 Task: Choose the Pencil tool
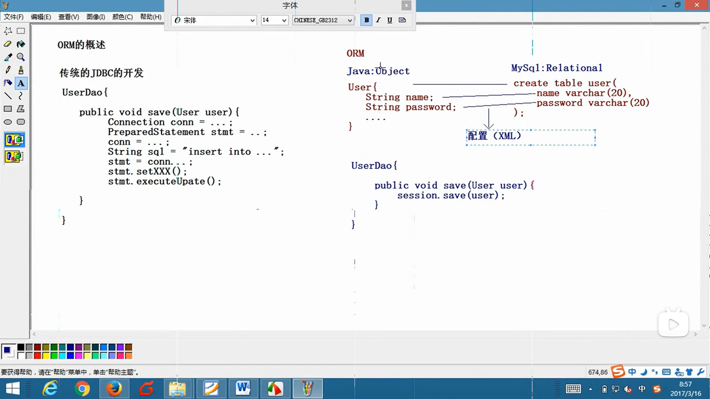8,70
